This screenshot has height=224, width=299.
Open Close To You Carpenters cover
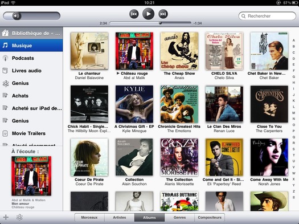(269, 104)
